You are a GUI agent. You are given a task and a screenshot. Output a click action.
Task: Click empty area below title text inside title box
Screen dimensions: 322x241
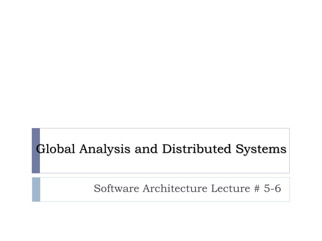164,165
